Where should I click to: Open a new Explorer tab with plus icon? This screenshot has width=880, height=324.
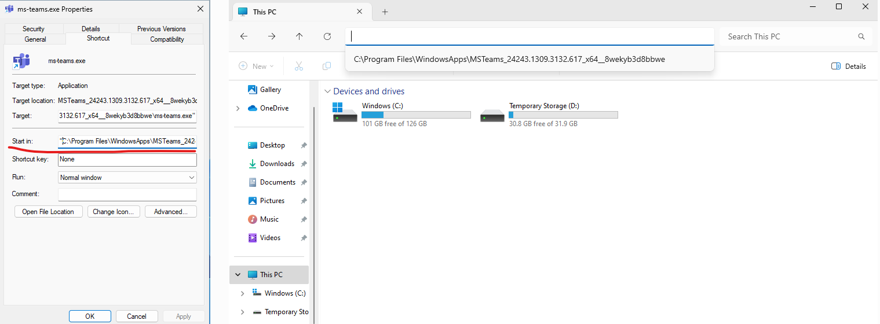click(385, 12)
